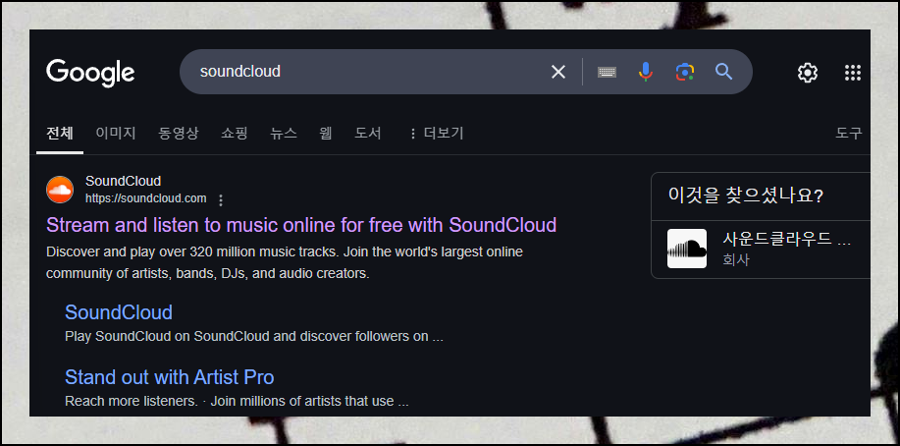Click the 이것을 찾으셨나요? heading

746,195
